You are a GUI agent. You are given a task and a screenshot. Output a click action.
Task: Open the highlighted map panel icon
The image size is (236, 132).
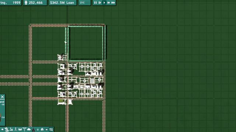[51, 129]
